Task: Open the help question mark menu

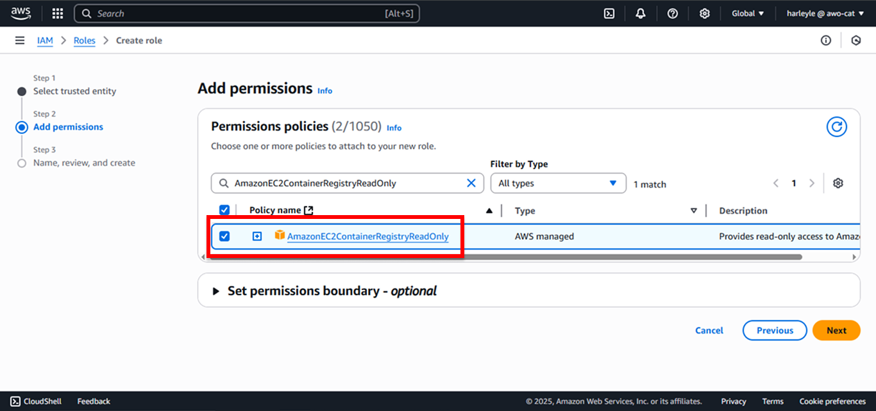Action: (x=673, y=13)
